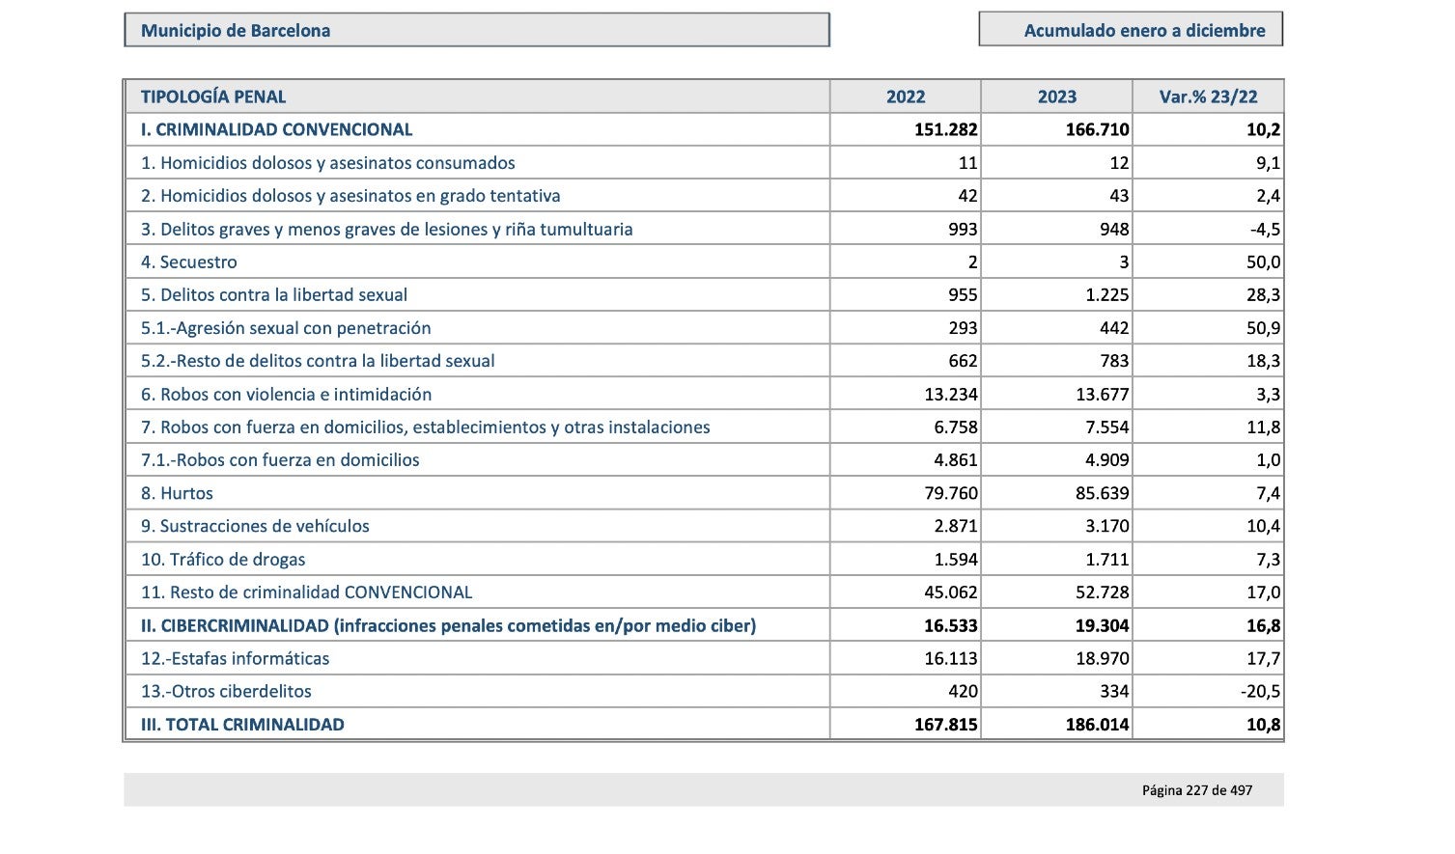
Task: Click '5.2.-Resto de delitos contra la libertad sexual'
Action: 318,361
